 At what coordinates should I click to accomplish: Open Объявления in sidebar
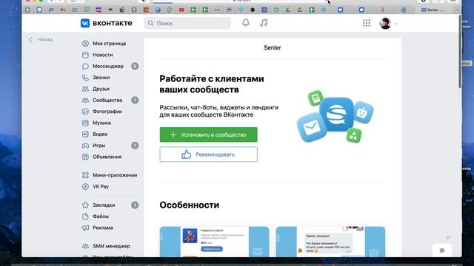point(101,157)
